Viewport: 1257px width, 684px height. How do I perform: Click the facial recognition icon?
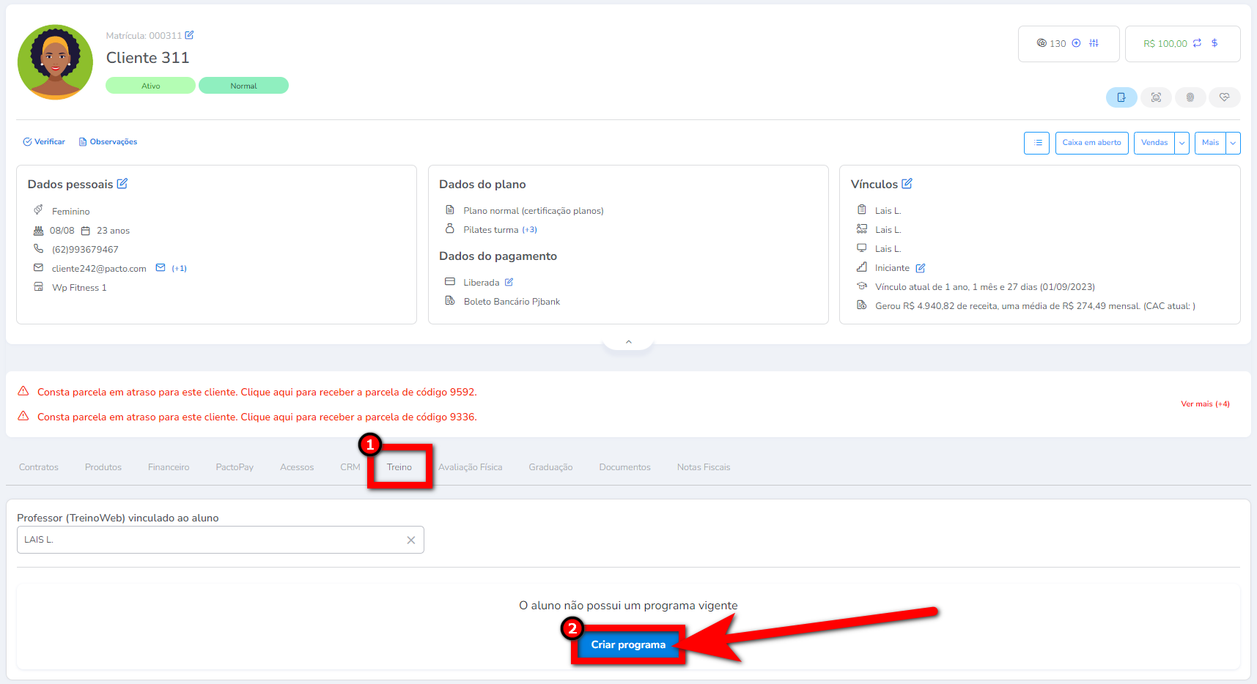click(x=1156, y=97)
